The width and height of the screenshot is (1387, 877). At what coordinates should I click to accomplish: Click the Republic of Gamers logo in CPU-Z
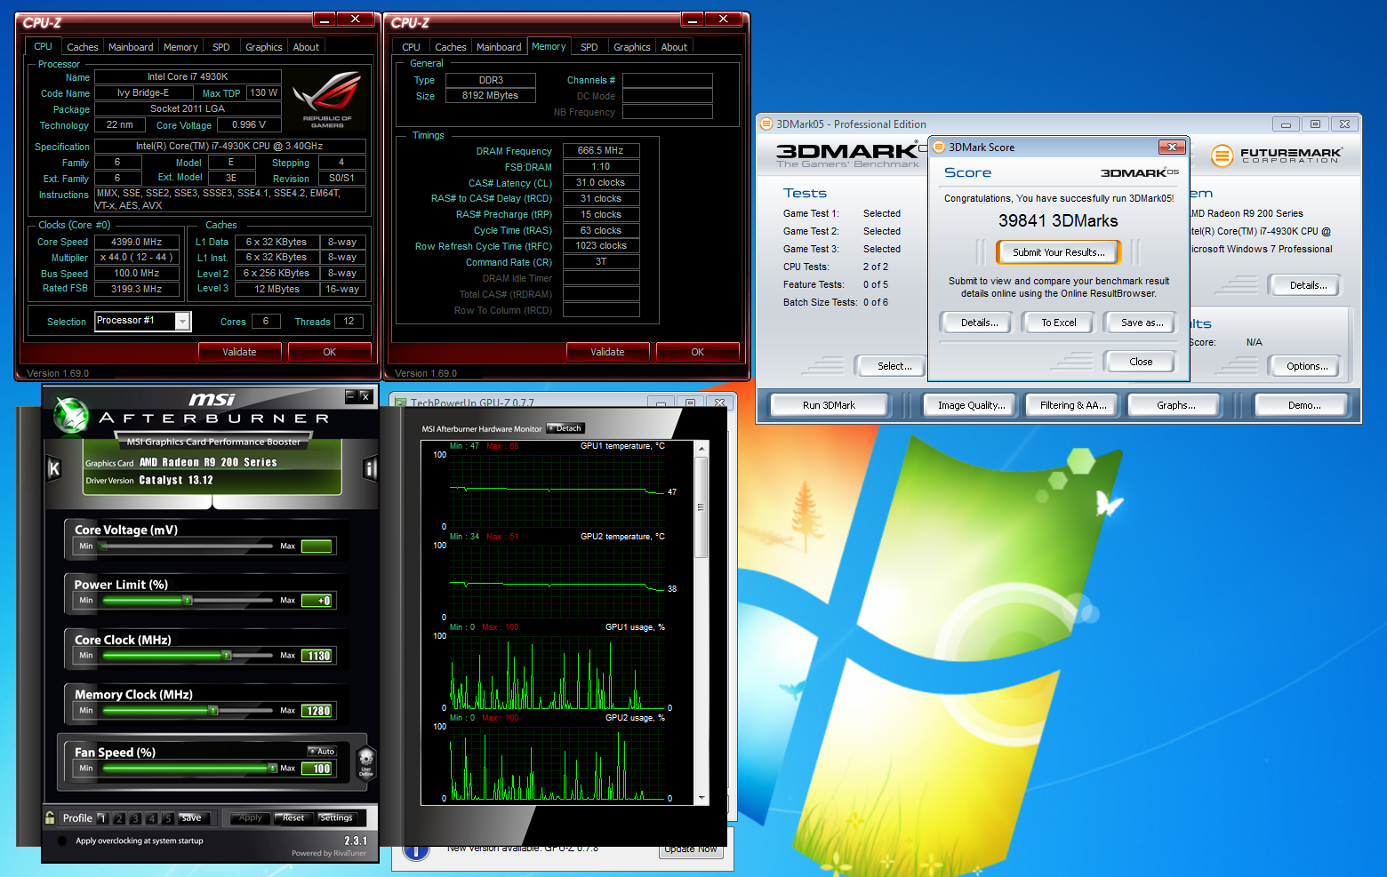click(327, 100)
